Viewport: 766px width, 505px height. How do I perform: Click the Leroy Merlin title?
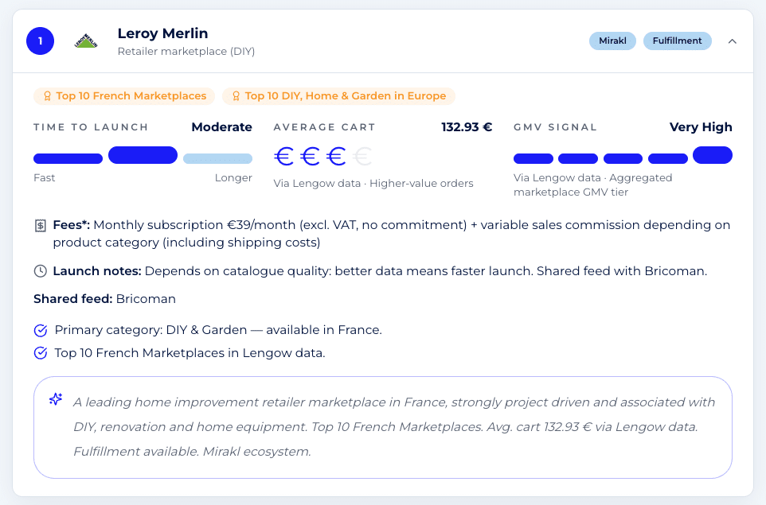162,33
